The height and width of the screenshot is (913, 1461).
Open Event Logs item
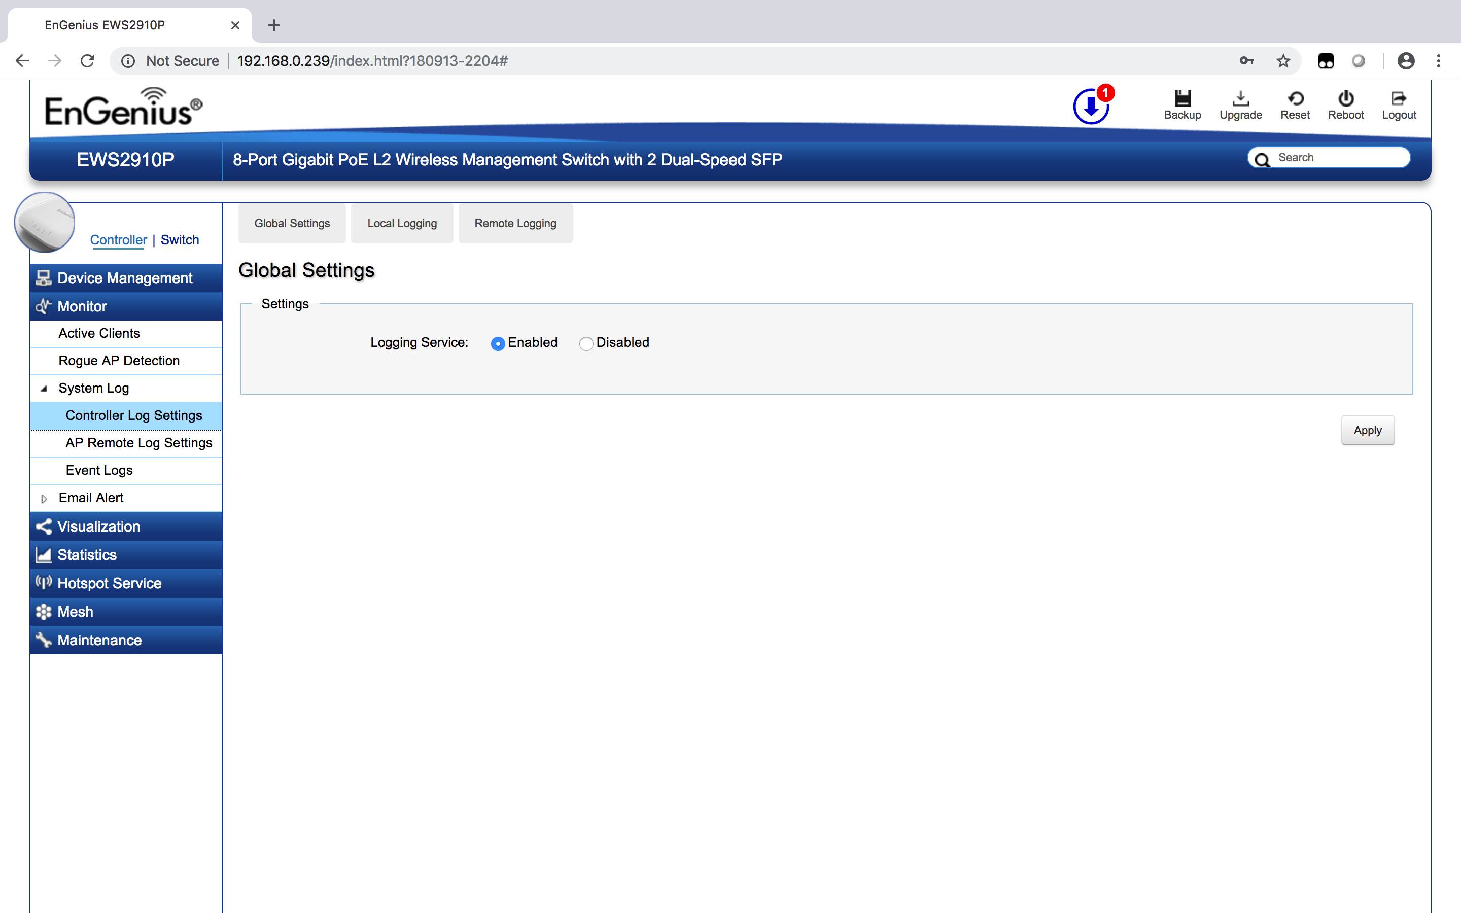[x=126, y=470]
